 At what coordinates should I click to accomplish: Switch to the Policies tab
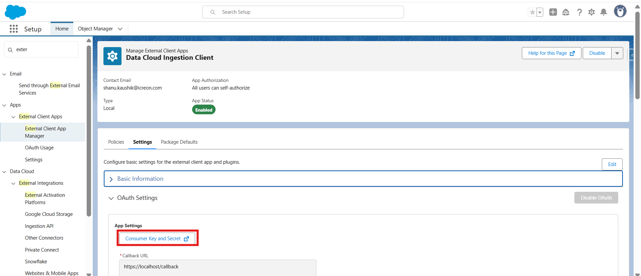tap(116, 142)
